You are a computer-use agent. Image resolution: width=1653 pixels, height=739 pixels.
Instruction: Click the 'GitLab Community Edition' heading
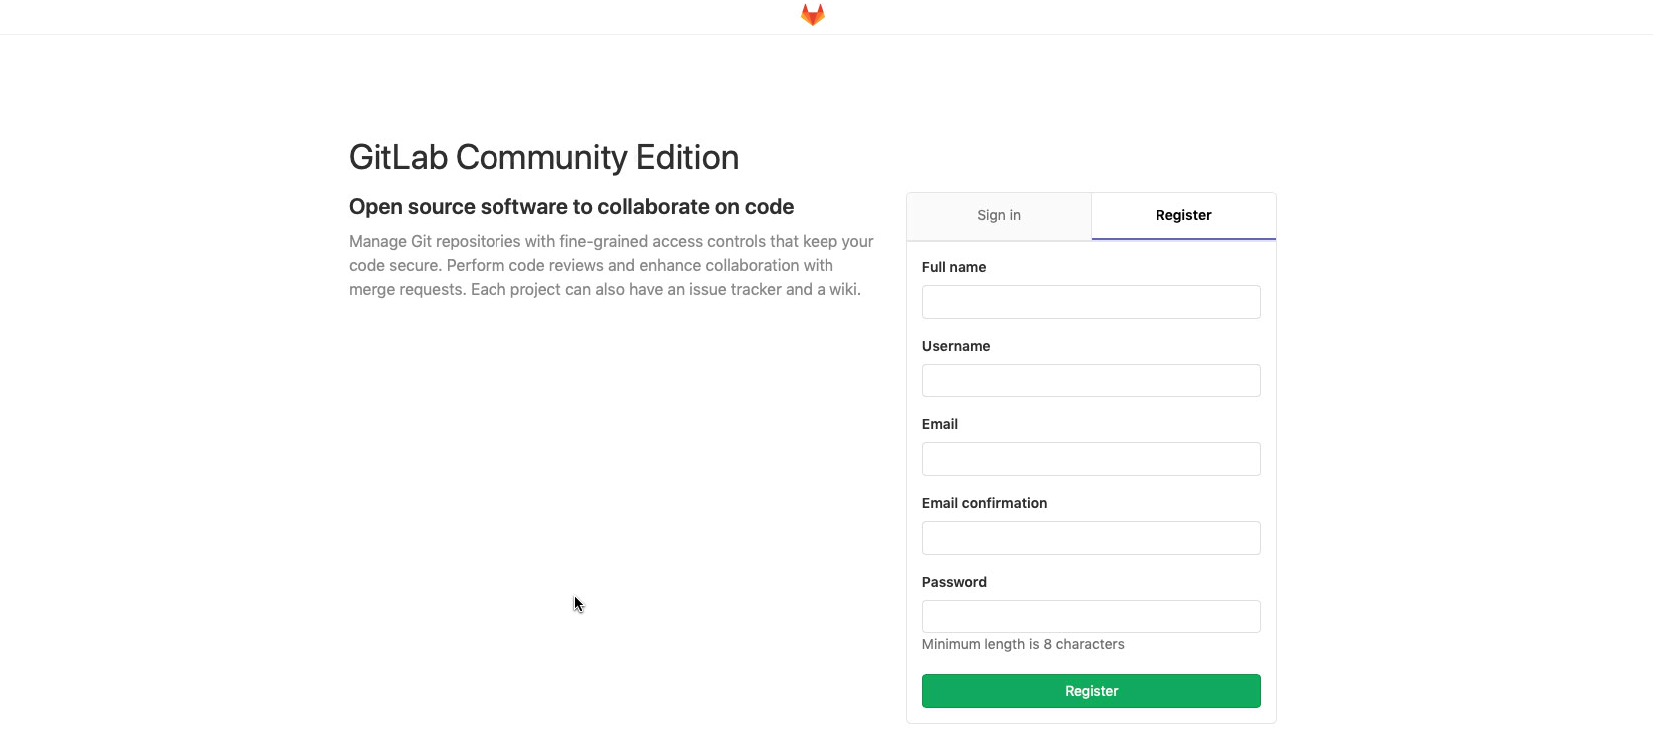click(543, 158)
